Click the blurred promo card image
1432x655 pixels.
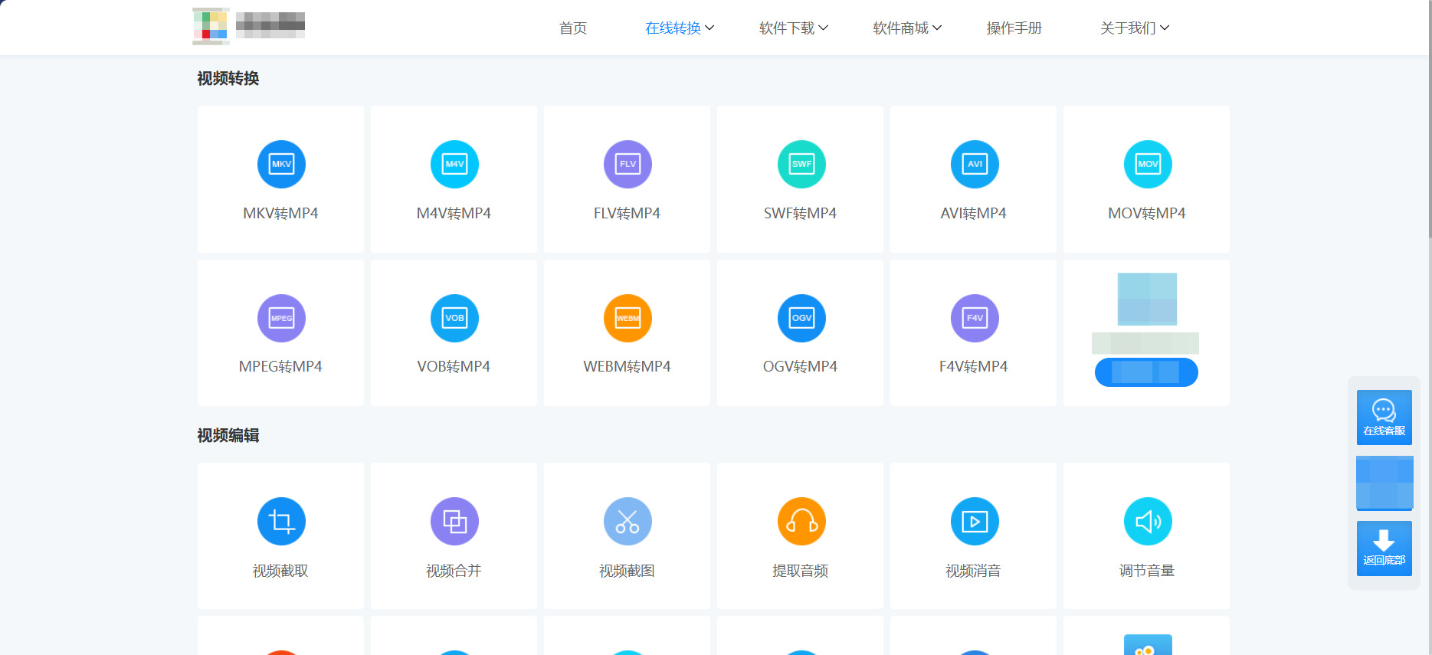tap(1147, 299)
